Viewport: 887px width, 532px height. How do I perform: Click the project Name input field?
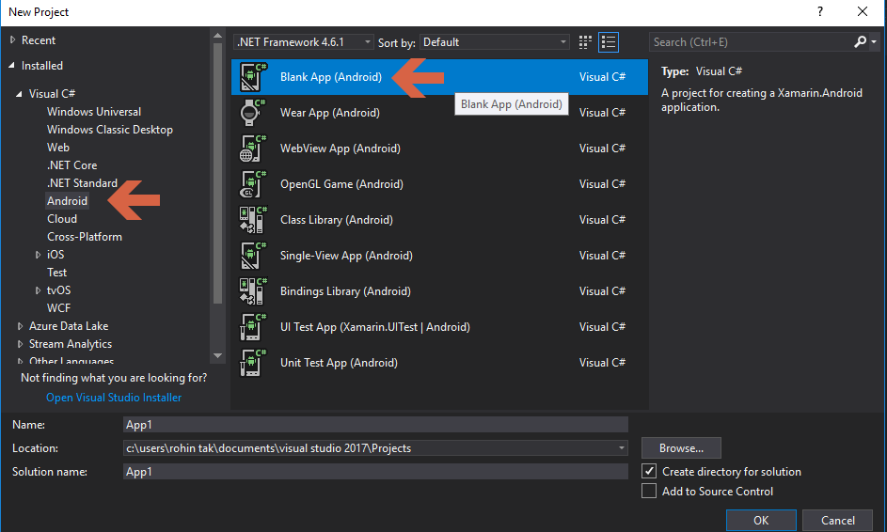pos(375,425)
